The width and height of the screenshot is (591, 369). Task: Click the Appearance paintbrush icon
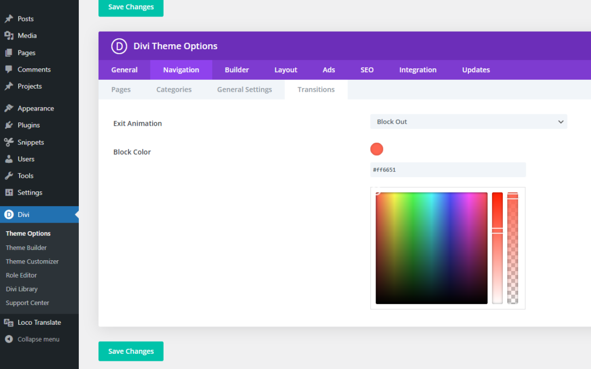(x=9, y=108)
